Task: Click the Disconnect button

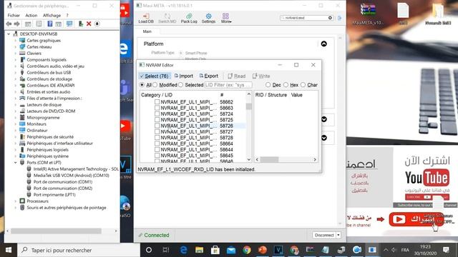Action: (324, 235)
